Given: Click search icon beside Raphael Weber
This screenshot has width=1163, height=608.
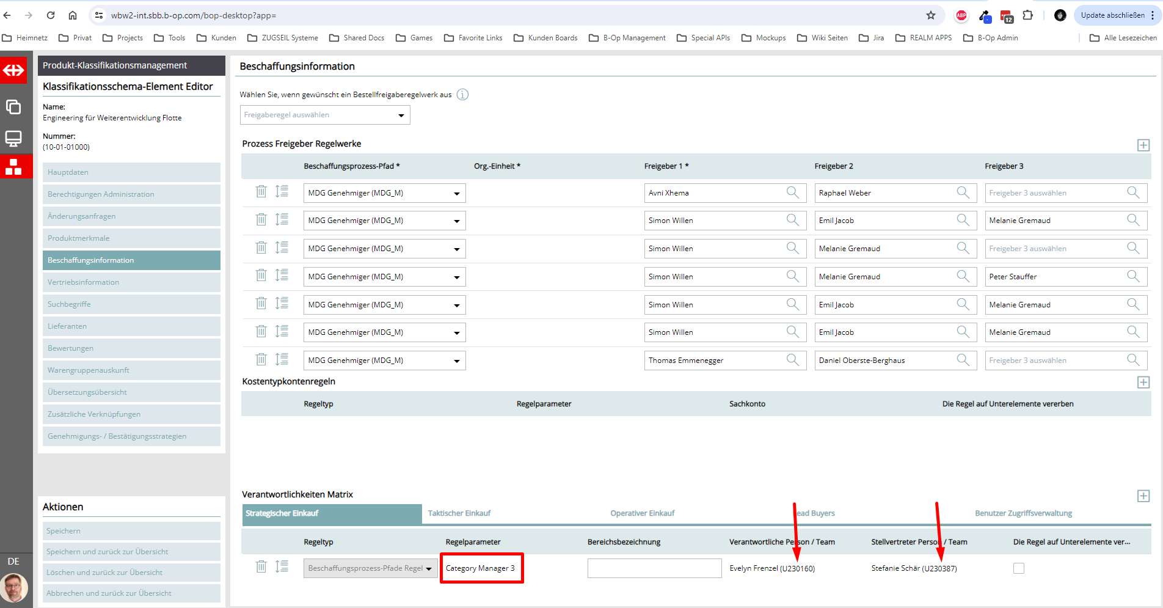Looking at the screenshot, I should click(963, 192).
